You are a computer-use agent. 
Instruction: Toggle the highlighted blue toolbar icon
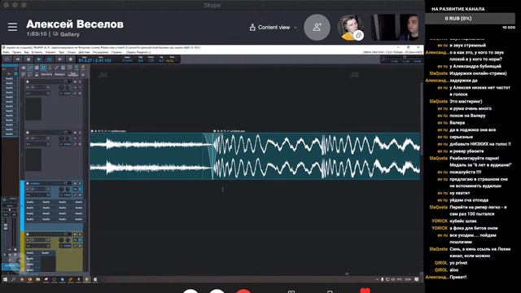pyautogui.click(x=43, y=68)
